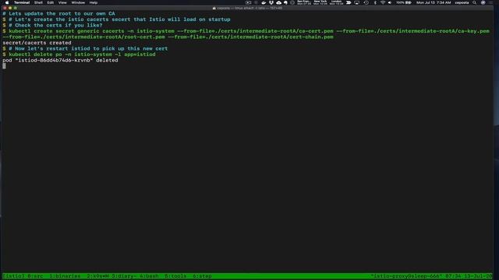Open the Edit menu
Screen dimensions: 499x280
[50, 2]
